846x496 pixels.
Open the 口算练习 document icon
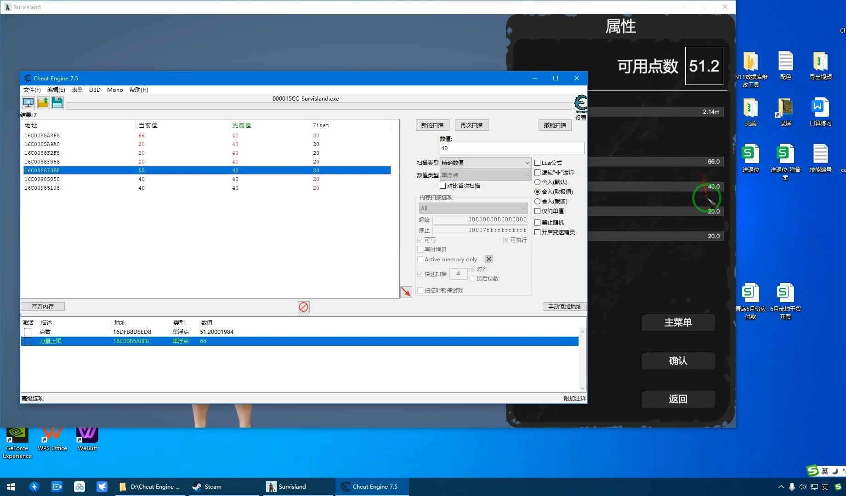point(820,112)
